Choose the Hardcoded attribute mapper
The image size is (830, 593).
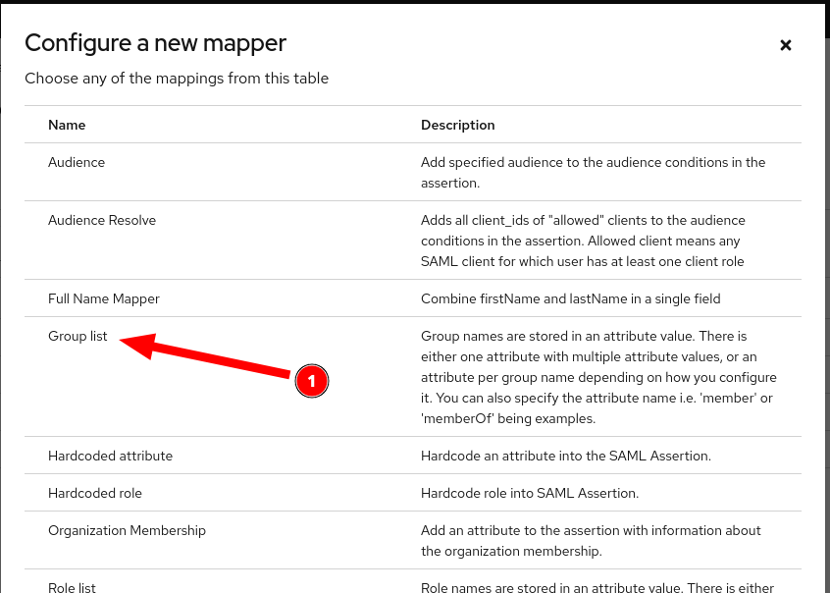110,456
